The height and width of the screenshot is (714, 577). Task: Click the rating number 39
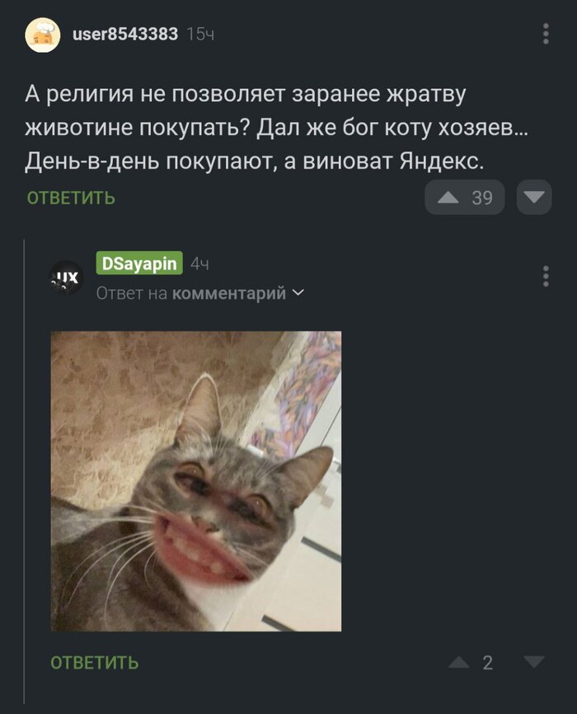[x=482, y=198]
